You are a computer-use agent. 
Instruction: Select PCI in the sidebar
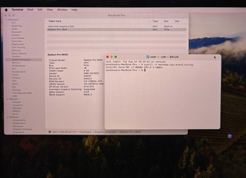pos(14,69)
